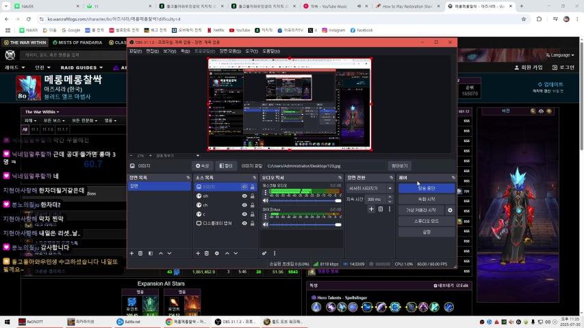Bookmark this page with star icon
584x328 pixels.
point(524,19)
